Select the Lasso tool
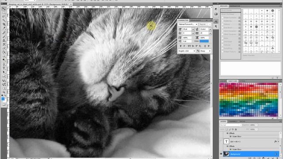283x159 pixels. [4, 16]
